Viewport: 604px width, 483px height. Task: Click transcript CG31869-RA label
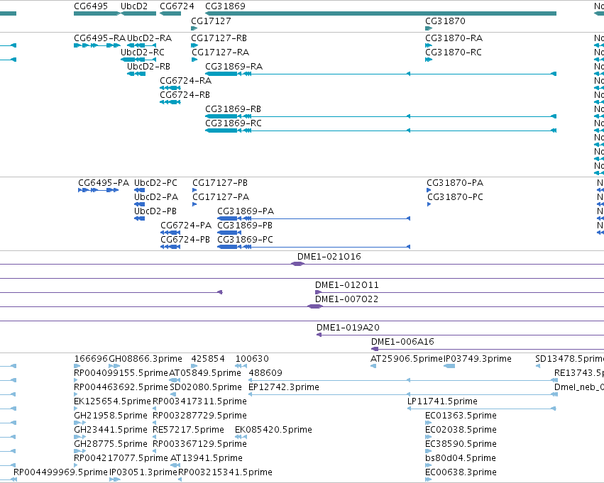pos(234,67)
